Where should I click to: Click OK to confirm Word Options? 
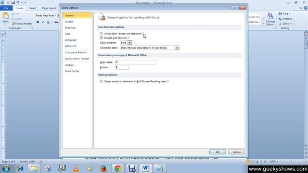pyautogui.click(x=218, y=152)
